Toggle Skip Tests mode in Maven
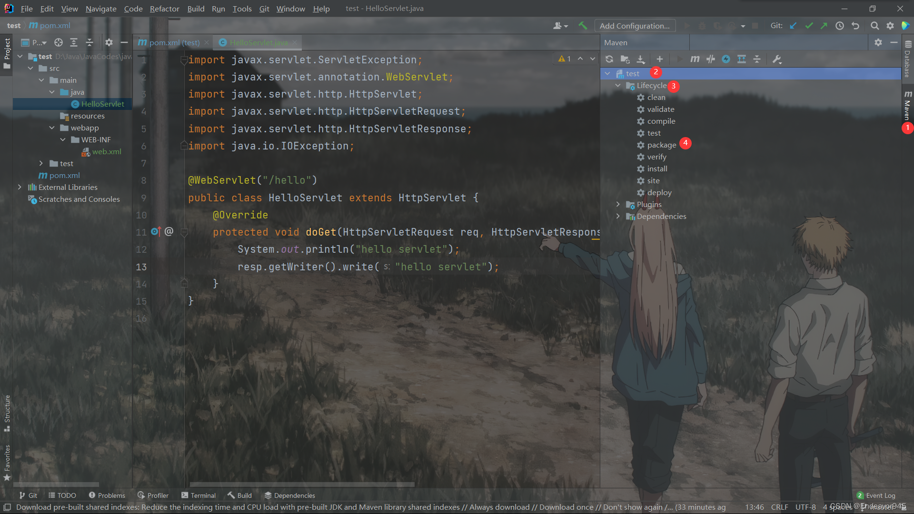Screen dimensions: 914x514 [x=726, y=59]
